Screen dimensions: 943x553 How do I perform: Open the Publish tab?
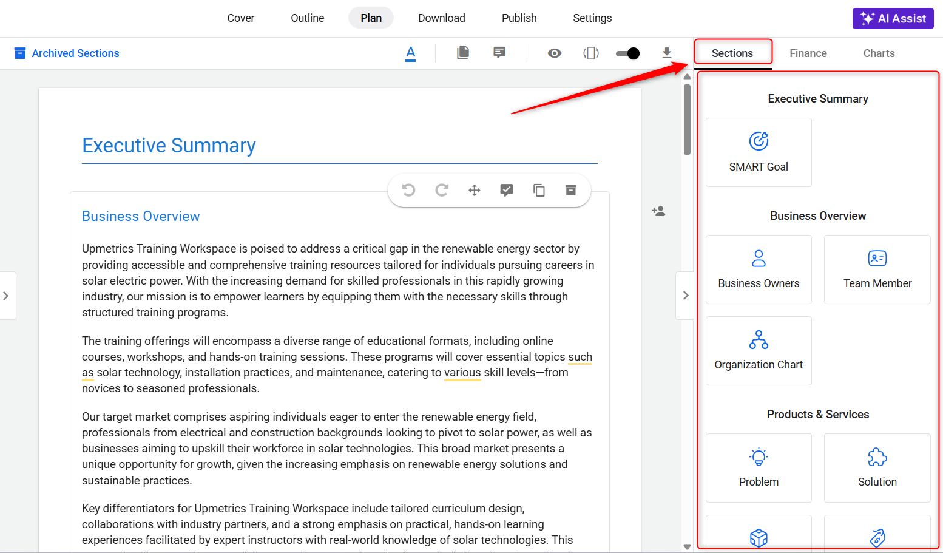point(519,18)
